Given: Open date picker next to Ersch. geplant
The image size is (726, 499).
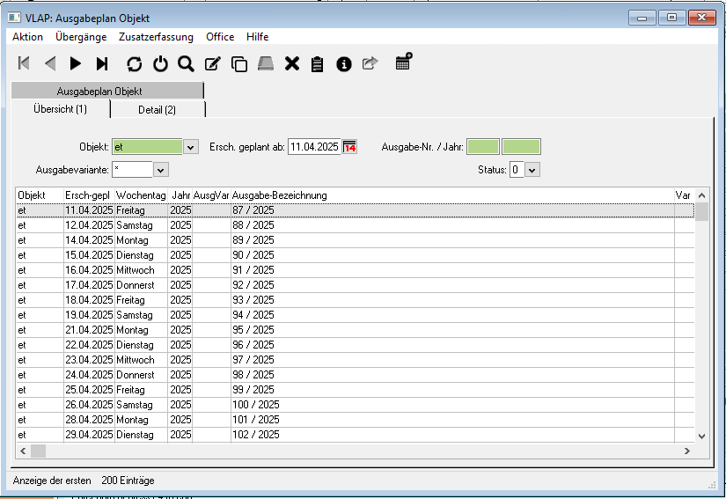Looking at the screenshot, I should click(x=349, y=147).
